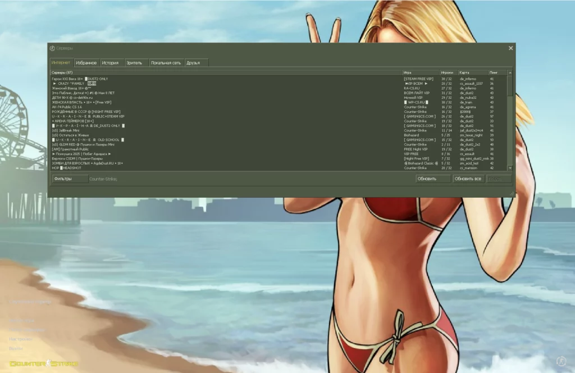575x373 pixels.
Task: Click the Counter-Strike logo at the bottom-left
Action: 44,363
